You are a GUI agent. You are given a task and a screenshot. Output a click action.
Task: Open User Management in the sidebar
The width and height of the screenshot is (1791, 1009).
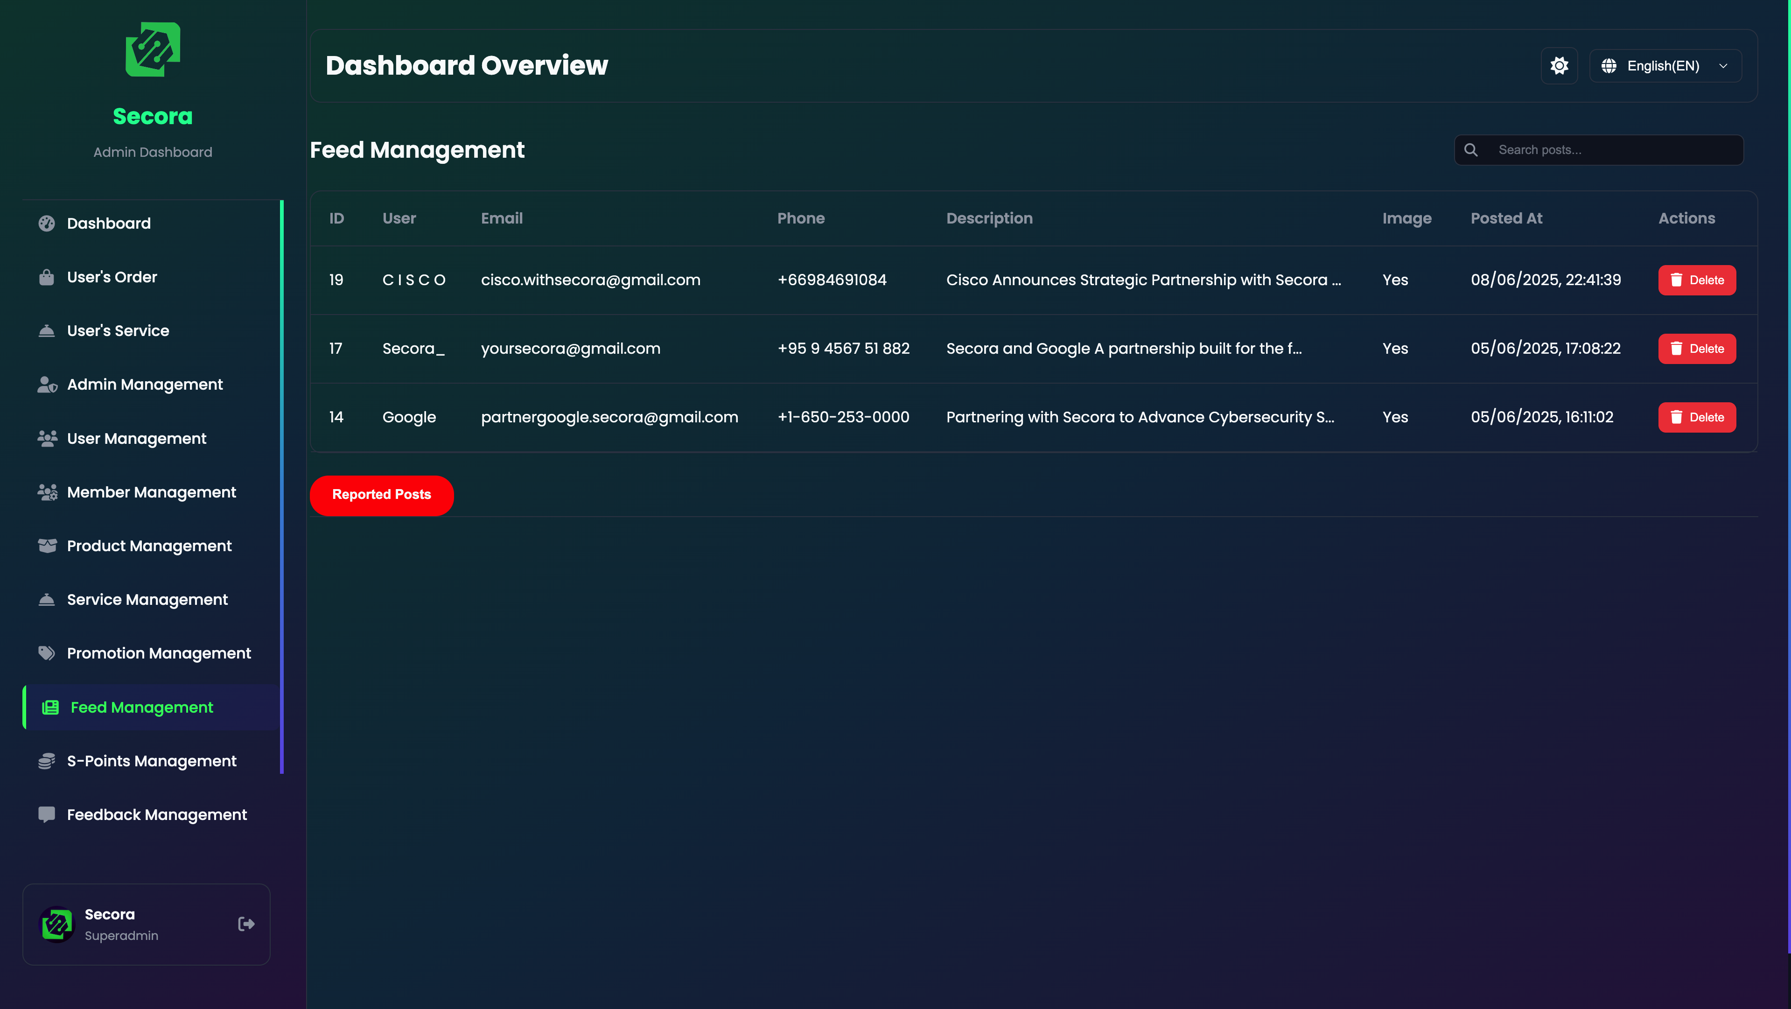[136, 439]
